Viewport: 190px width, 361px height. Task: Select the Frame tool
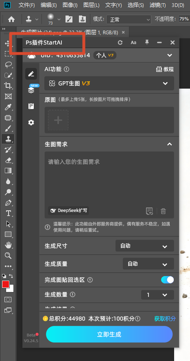tap(8, 96)
